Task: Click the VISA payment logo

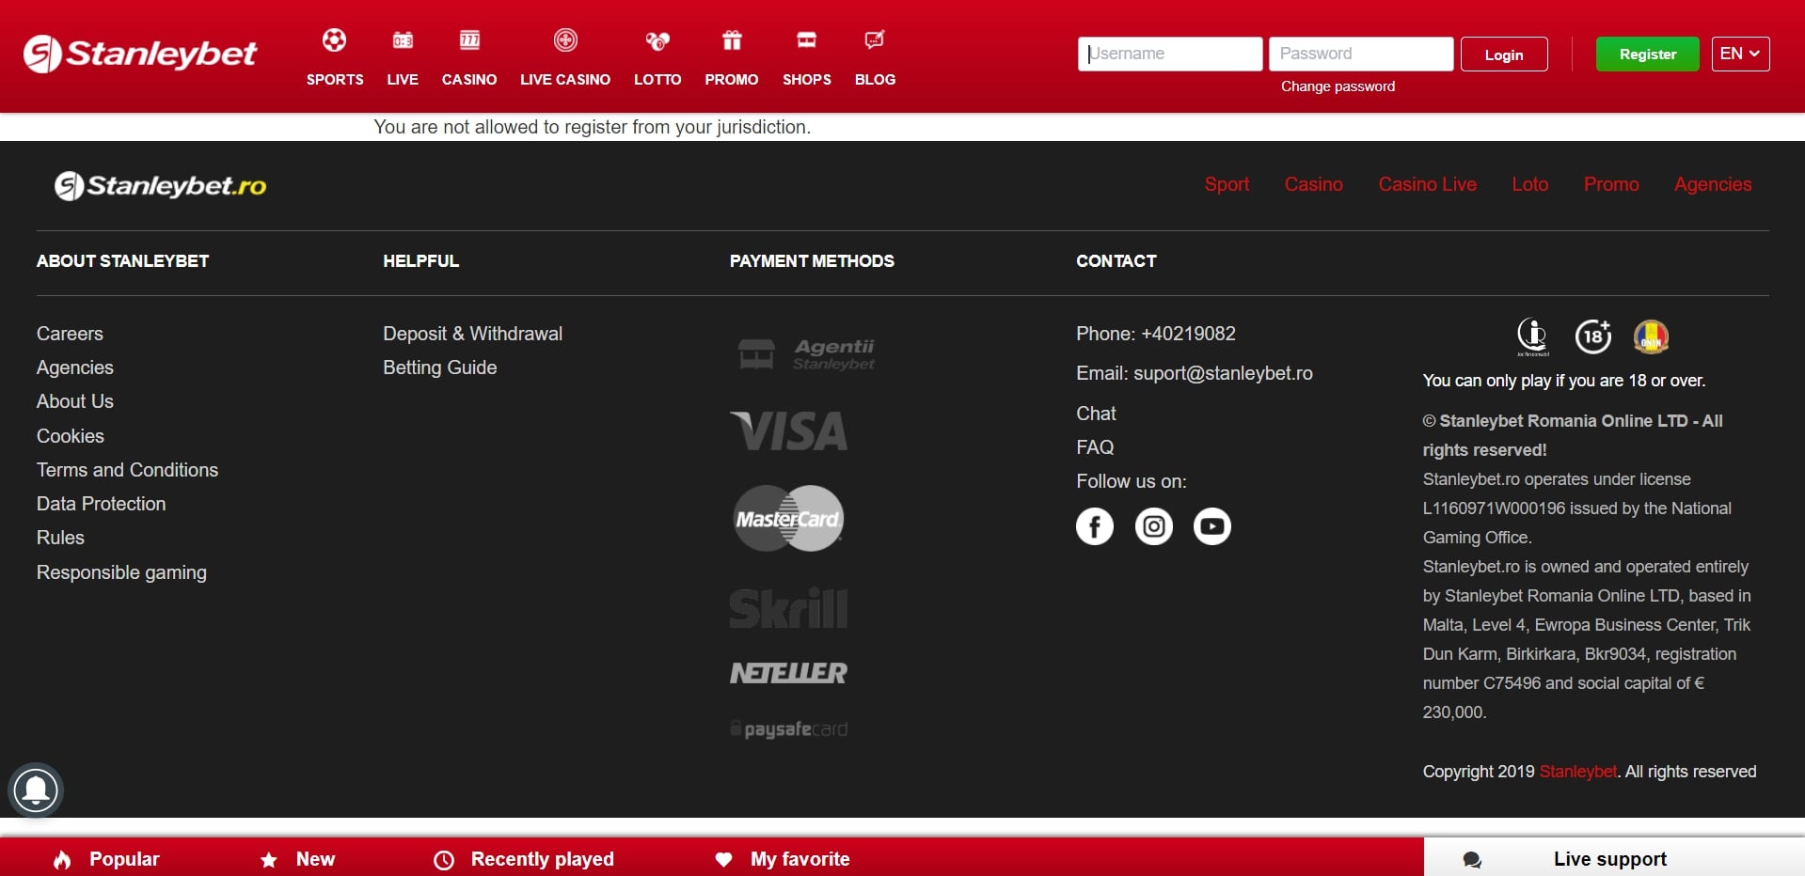Action: (x=788, y=431)
